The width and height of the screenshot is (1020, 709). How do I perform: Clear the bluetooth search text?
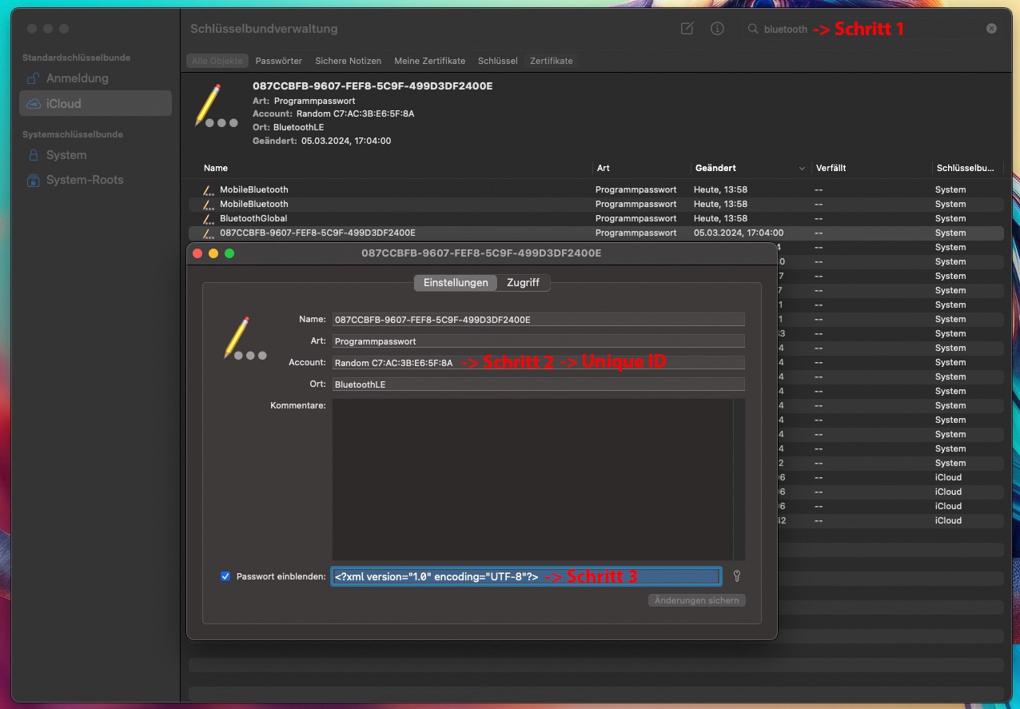pyautogui.click(x=991, y=29)
